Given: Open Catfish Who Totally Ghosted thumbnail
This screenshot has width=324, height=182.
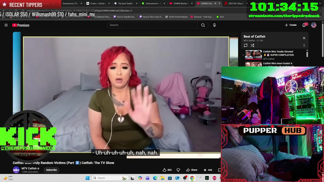Looking at the screenshot, I should click(x=253, y=55).
